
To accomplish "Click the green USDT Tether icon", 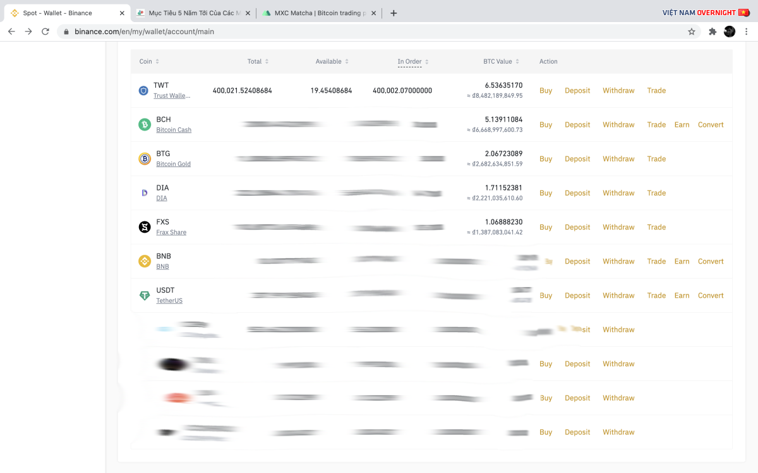I will pos(145,295).
